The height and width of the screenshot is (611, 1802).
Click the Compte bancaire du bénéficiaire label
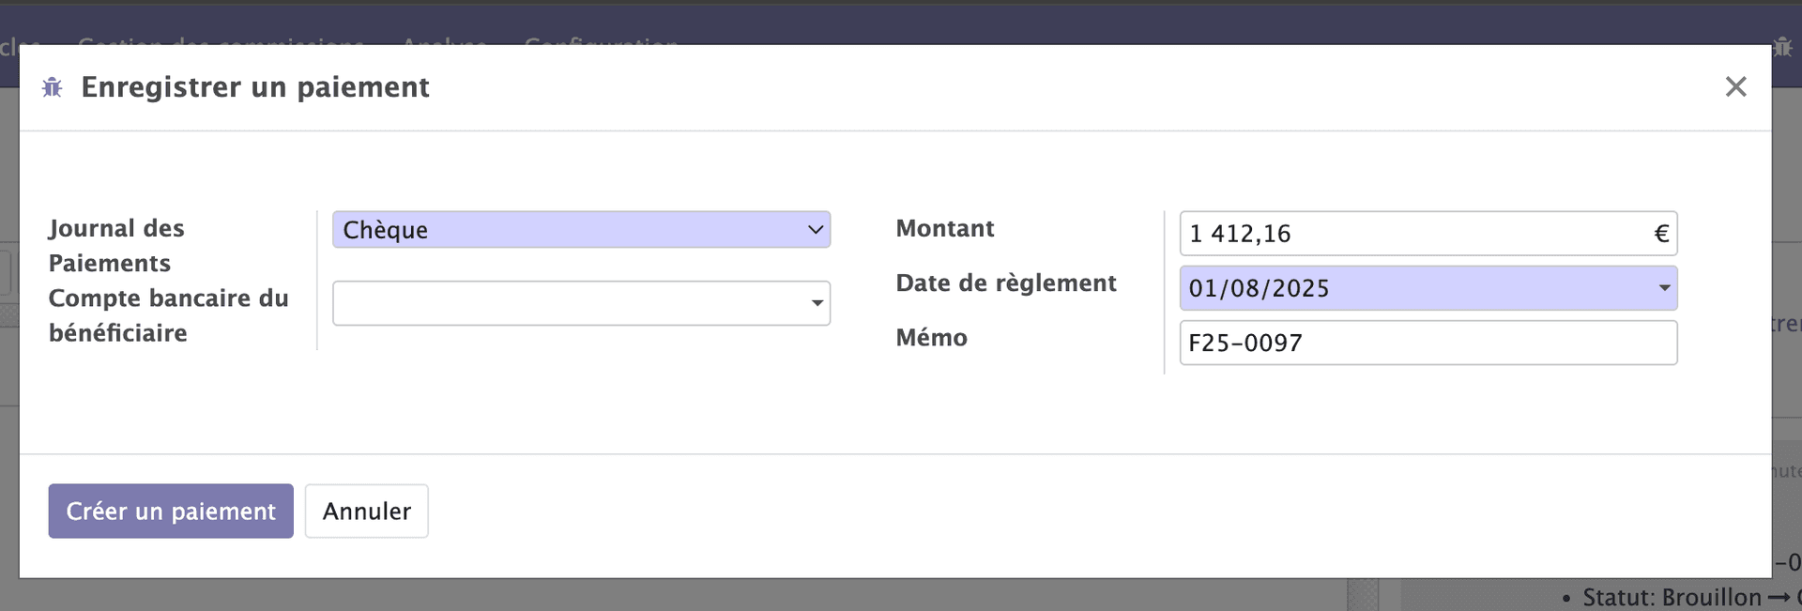(168, 315)
